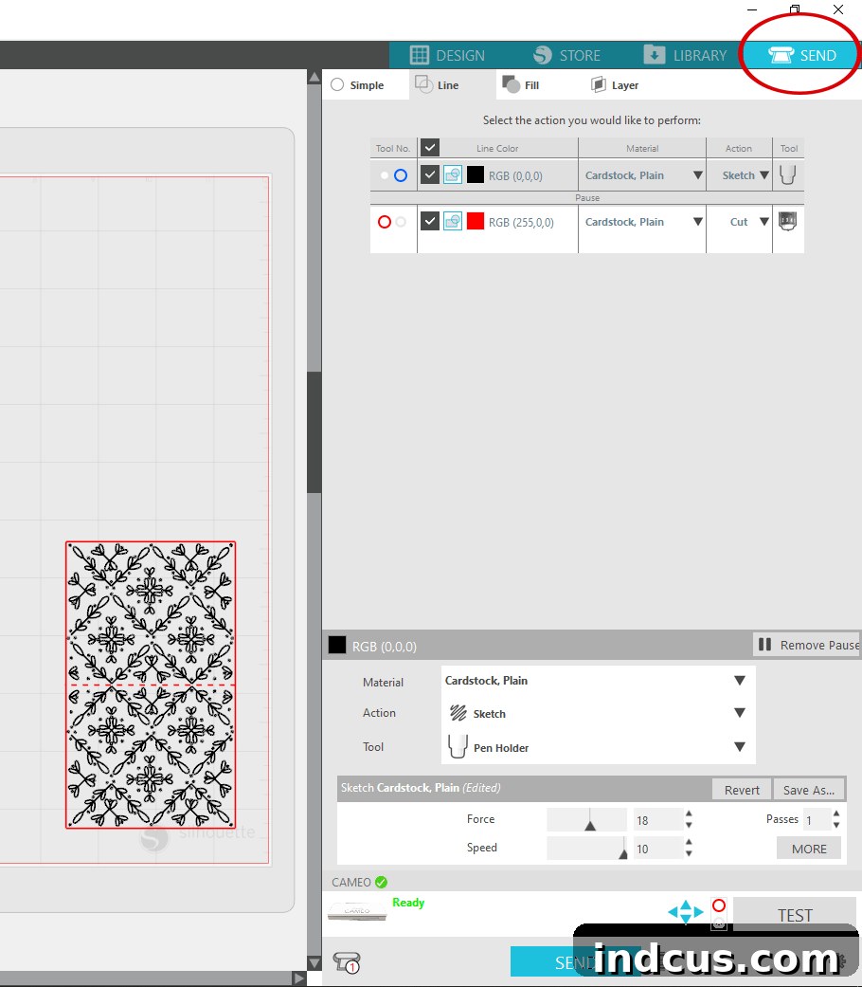Click black swatch in RGB (0,0,0) settings header
Viewport: 862px width, 987px height.
[337, 646]
